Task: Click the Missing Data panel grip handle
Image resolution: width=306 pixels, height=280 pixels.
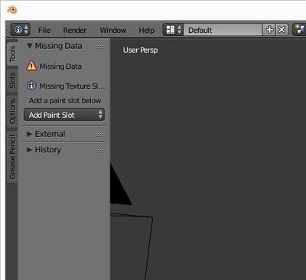Action: point(99,47)
